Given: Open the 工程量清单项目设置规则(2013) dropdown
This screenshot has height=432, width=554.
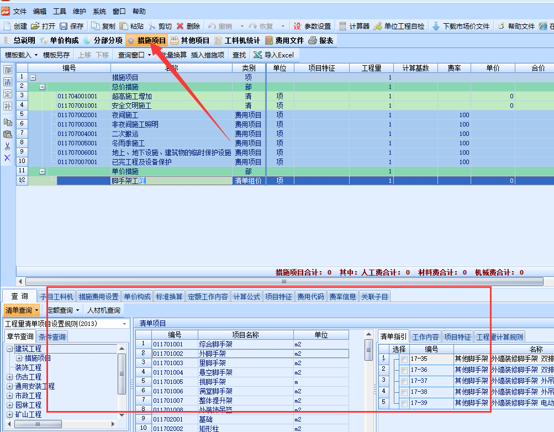Looking at the screenshot, I should 124,323.
